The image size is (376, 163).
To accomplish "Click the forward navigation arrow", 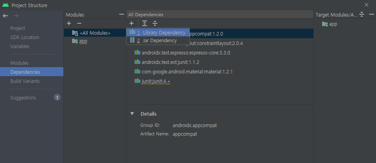I will click(16, 16).
